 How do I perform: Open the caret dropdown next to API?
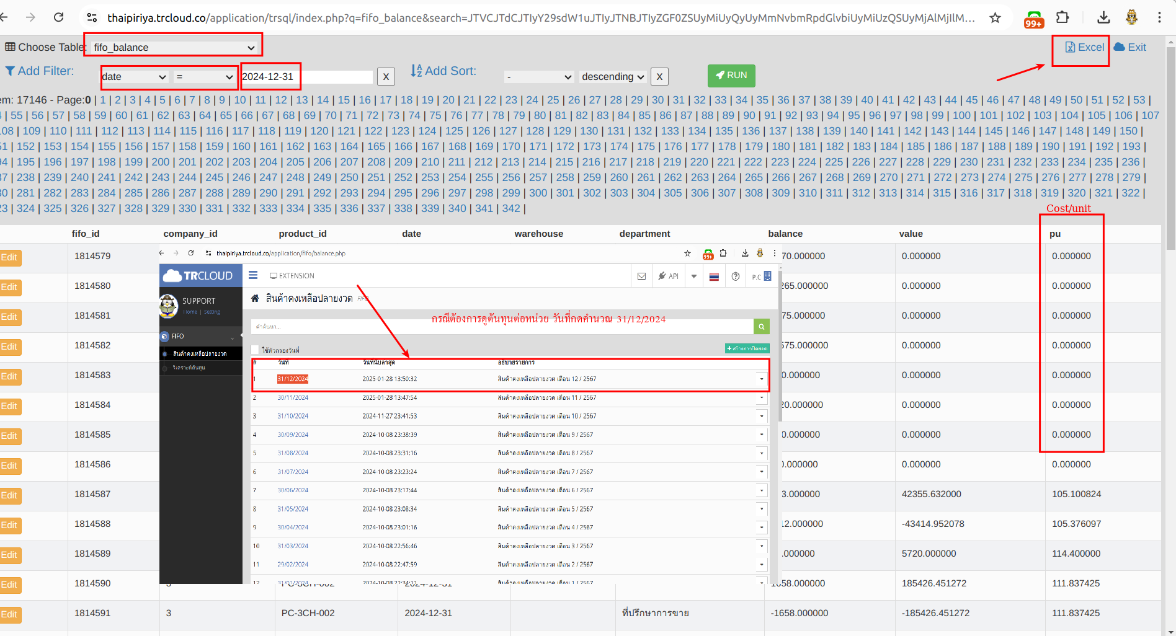(694, 276)
